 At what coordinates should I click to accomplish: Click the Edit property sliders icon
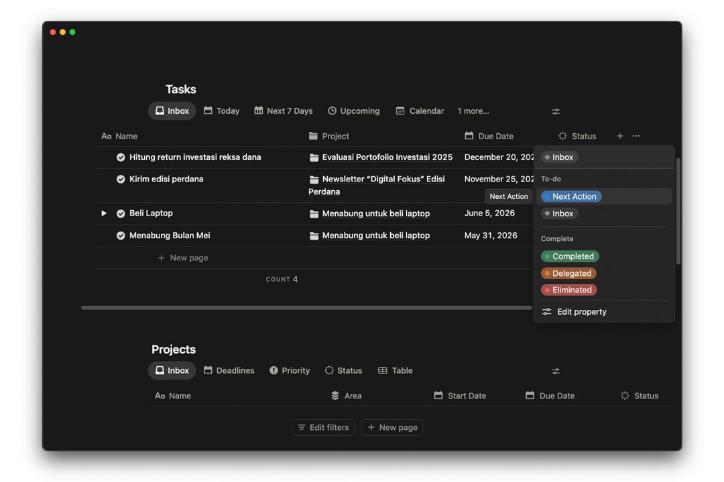click(547, 312)
